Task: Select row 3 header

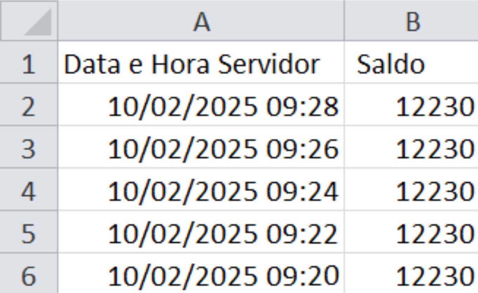Action: (29, 147)
